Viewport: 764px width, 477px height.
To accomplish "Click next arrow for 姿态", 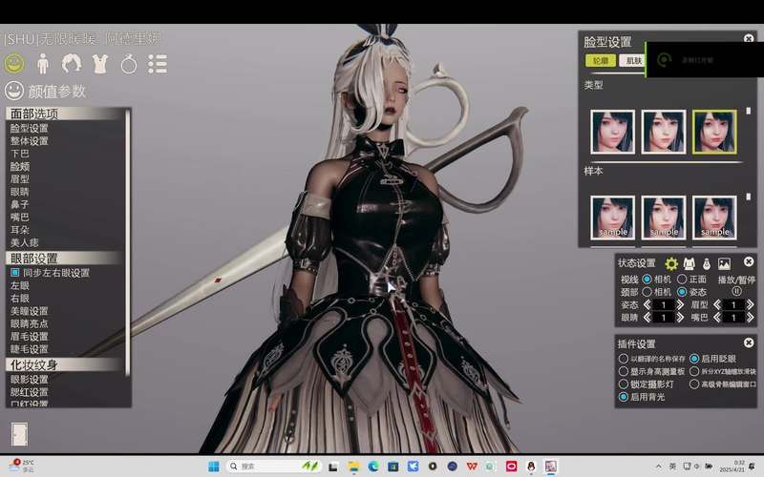I will 680,304.
